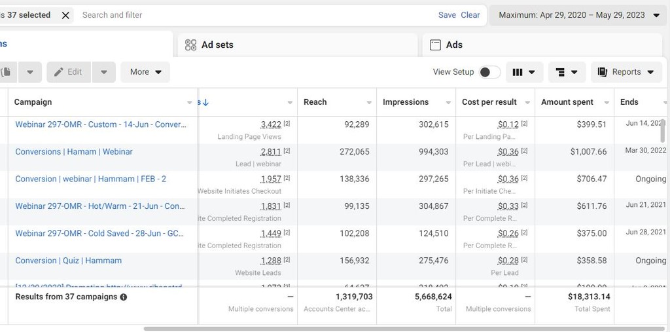Toggle the View Setup switch
The width and height of the screenshot is (670, 332).
click(489, 72)
